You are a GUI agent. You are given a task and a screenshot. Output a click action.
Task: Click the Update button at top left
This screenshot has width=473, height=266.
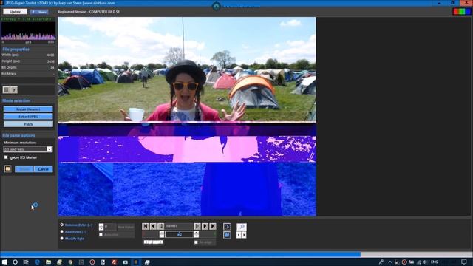[15, 12]
